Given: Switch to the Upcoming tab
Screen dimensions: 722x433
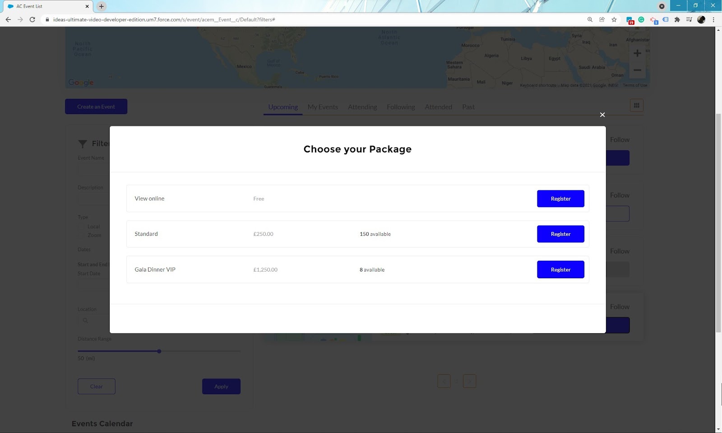Looking at the screenshot, I should pyautogui.click(x=283, y=107).
